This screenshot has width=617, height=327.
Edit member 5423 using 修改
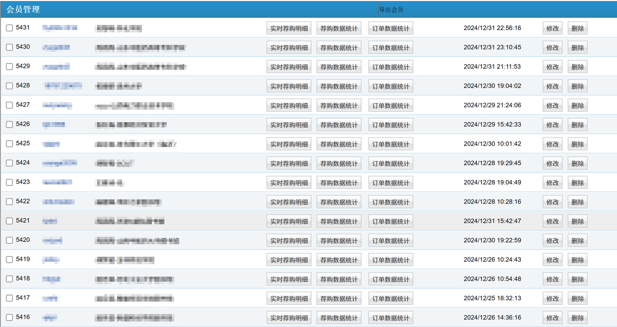[x=552, y=183]
